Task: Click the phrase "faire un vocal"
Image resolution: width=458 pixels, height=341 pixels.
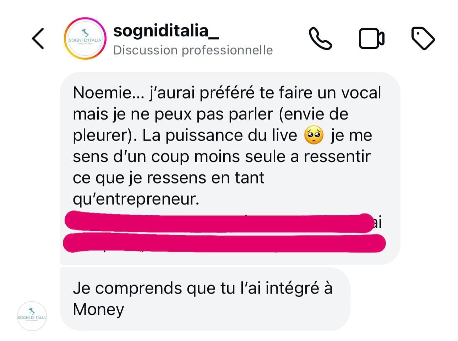Action: tap(329, 93)
